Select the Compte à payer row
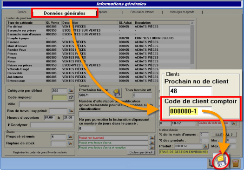244x170 pixels. pos(99,38)
